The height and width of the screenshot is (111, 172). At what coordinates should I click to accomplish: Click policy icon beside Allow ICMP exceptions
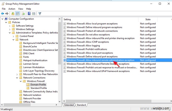(65, 42)
